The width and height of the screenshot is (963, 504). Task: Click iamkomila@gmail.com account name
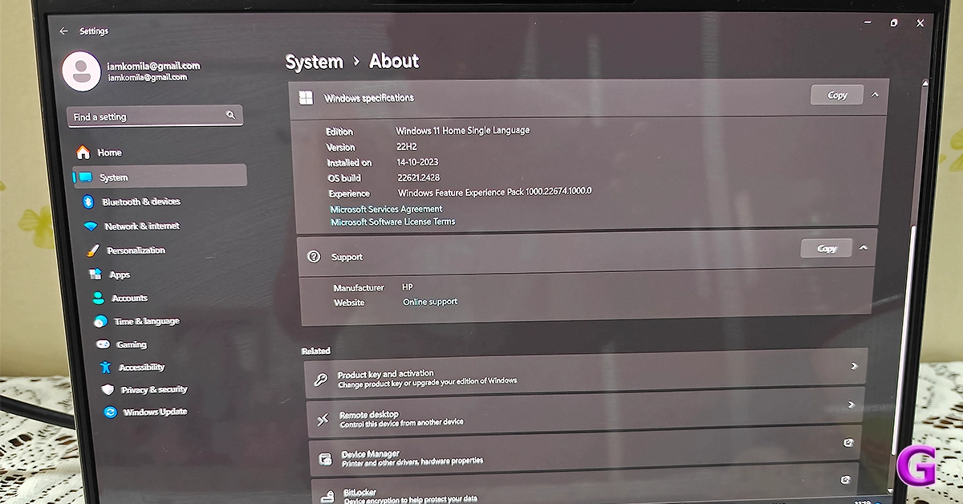153,66
